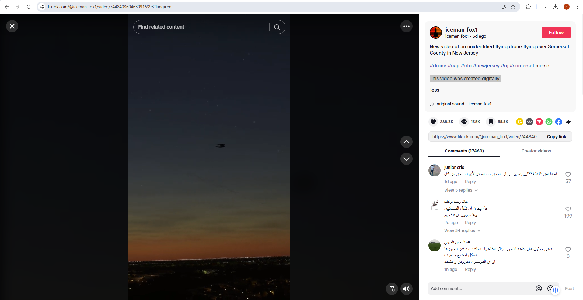The height and width of the screenshot is (300, 583).
Task: Open the three-dot more options menu
Action: point(406,26)
